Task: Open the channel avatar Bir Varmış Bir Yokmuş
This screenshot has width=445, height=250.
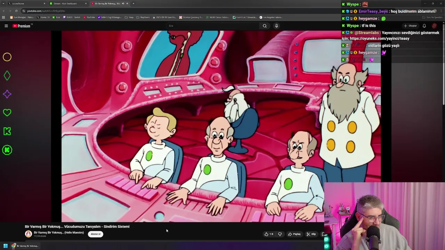Action: coord(29,234)
